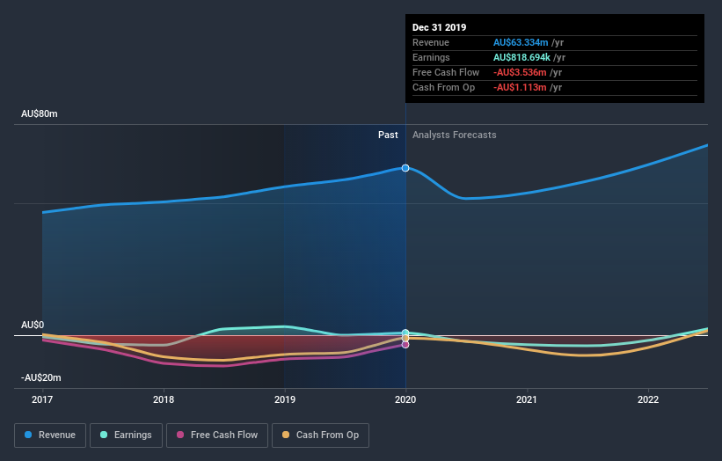Select the Revenue data point at 2020
Screen dimensions: 722x461
[x=405, y=168]
